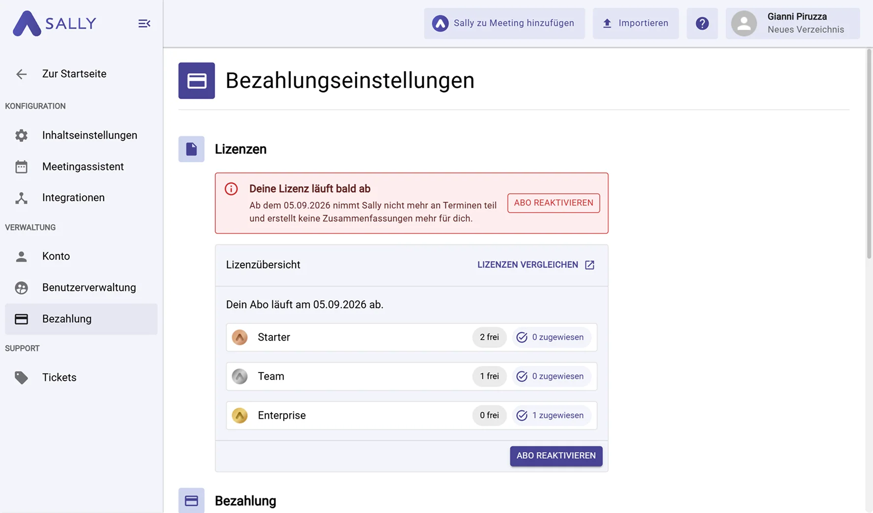
Task: Open Lizenzen vergleichen link
Action: click(536, 265)
